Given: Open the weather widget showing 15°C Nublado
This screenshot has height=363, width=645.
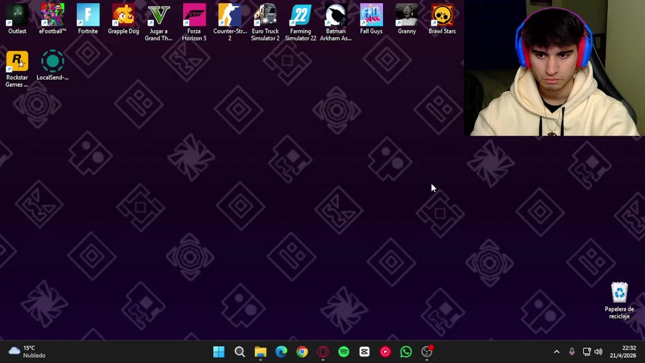Looking at the screenshot, I should point(27,351).
